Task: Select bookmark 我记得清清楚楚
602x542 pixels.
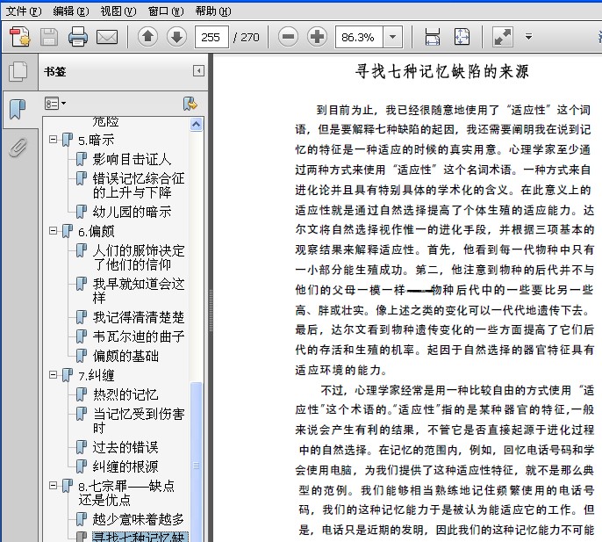Action: coord(139,317)
